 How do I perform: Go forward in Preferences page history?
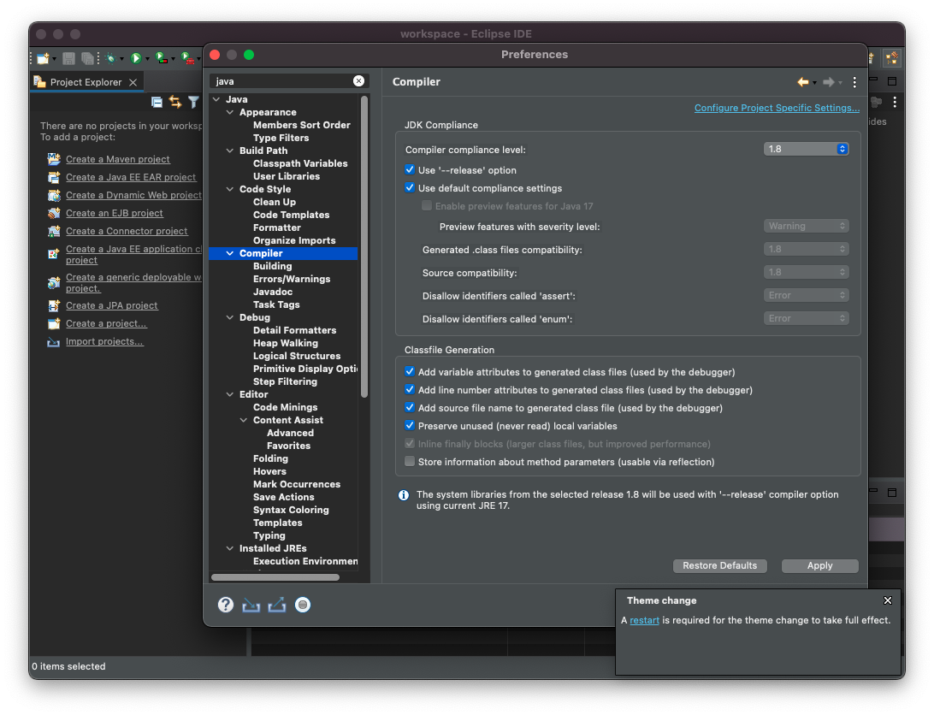(829, 82)
